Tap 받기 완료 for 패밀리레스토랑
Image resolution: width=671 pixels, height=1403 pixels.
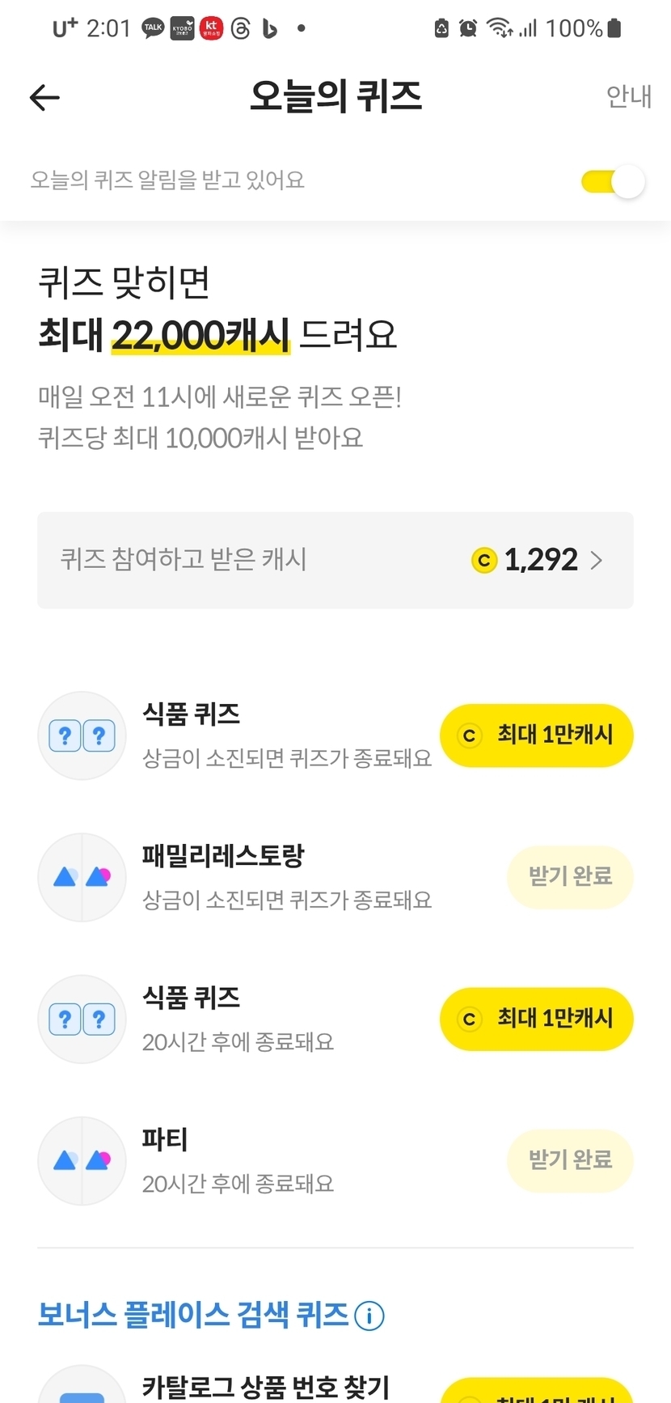pos(570,877)
